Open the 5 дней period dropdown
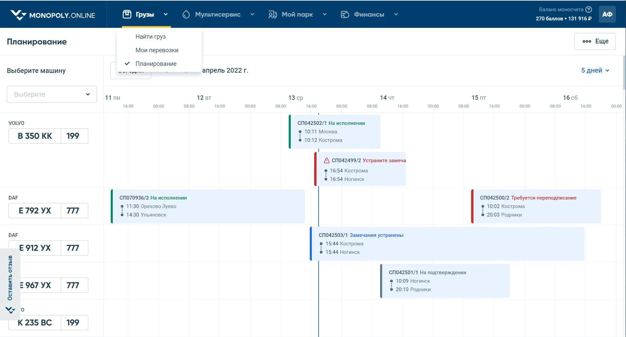Screen dimensions: 626x337 pos(595,70)
